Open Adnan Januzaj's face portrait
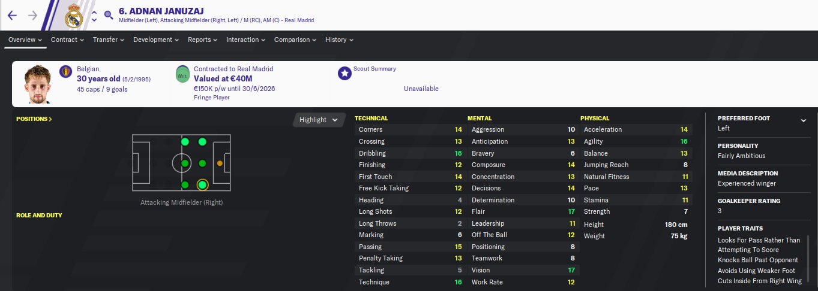818x291 pixels. click(37, 83)
